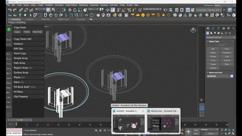Viewport: 242px width, 136px height.
Task: Toggle Window/Crossing selection mode
Action: tap(64, 10)
